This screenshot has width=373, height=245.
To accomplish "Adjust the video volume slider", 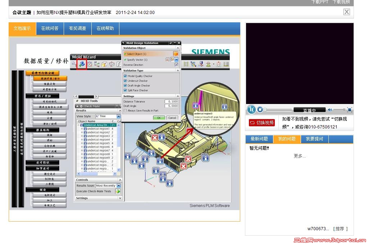I will [x=339, y=109].
